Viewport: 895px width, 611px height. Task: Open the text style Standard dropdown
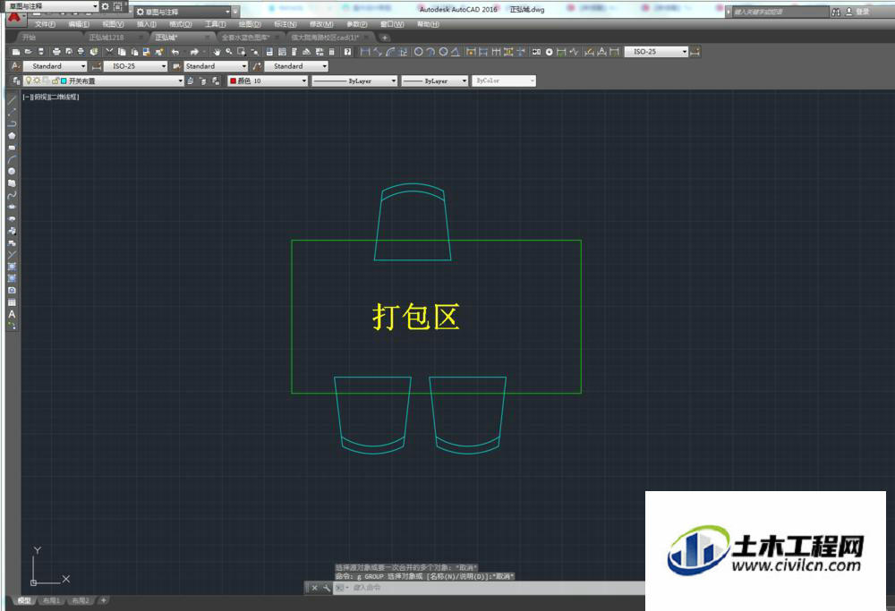pyautogui.click(x=55, y=66)
